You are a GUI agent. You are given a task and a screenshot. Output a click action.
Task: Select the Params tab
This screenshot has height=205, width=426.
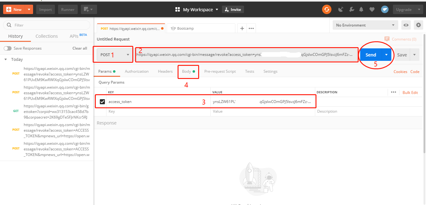point(107,71)
